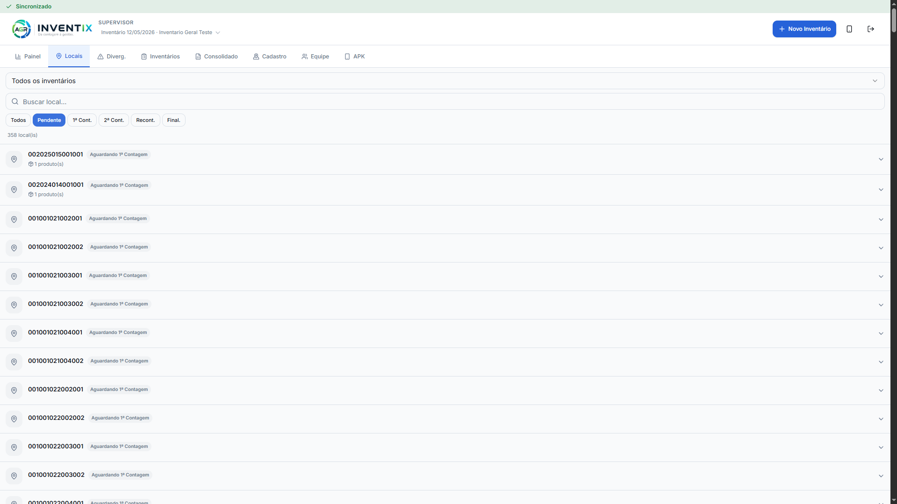This screenshot has width=897, height=504.
Task: Open the Consolidado tab
Action: 216,57
